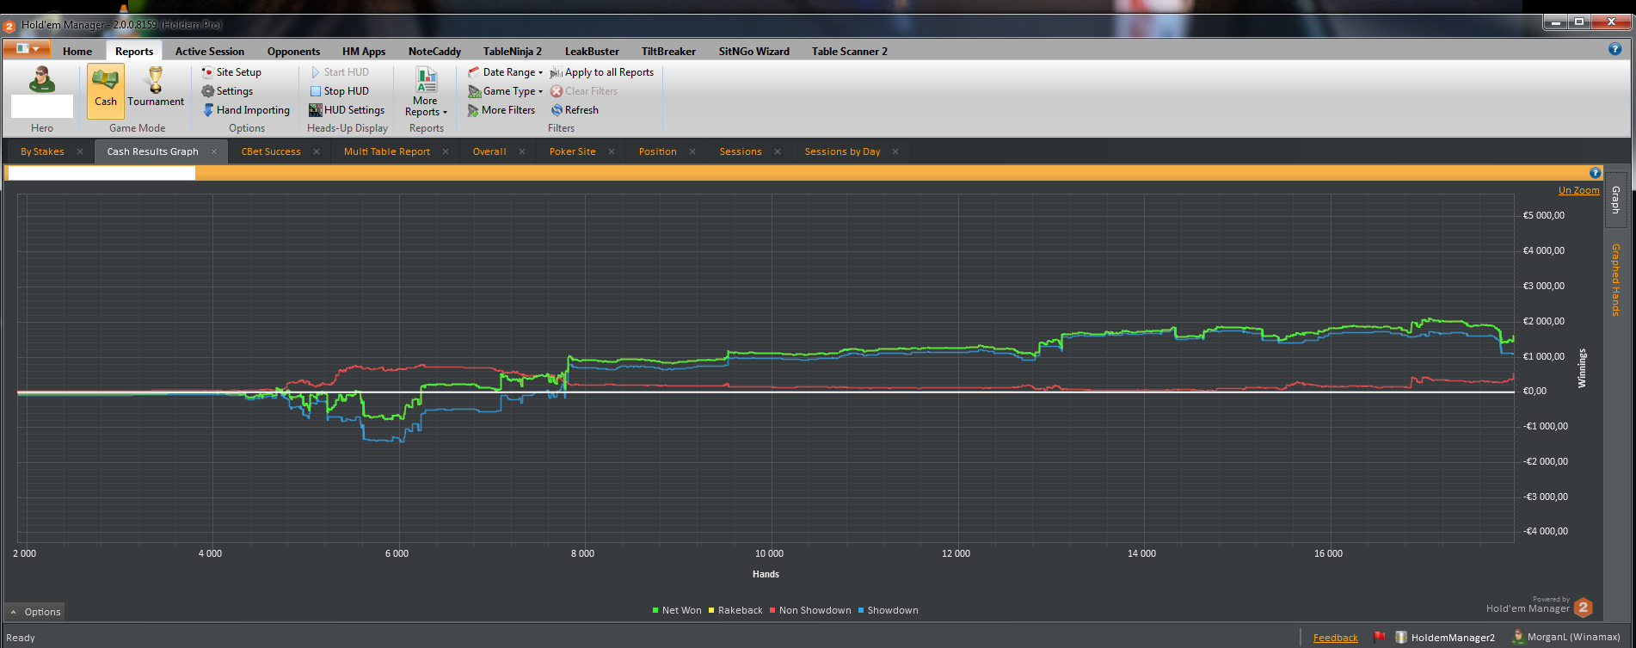The width and height of the screenshot is (1636, 648).
Task: Click the HoldemManager2 database icon in status bar
Action: [1401, 638]
